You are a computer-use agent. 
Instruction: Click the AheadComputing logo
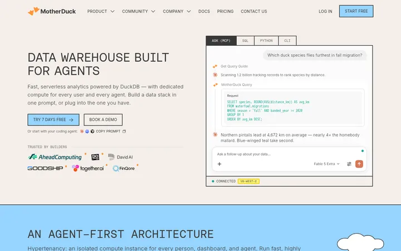pos(55,157)
